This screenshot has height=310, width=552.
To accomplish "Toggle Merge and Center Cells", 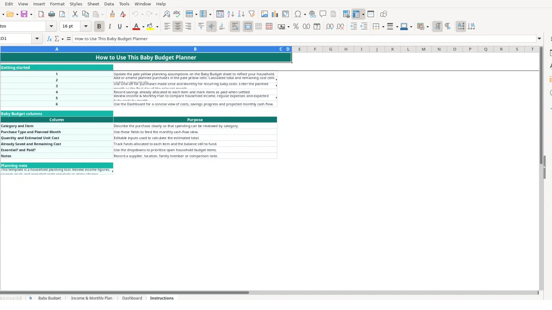I will coord(248,27).
